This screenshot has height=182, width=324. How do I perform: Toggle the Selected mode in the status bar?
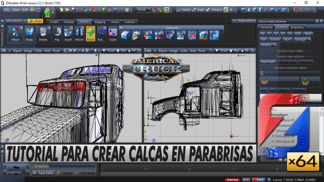232,179
